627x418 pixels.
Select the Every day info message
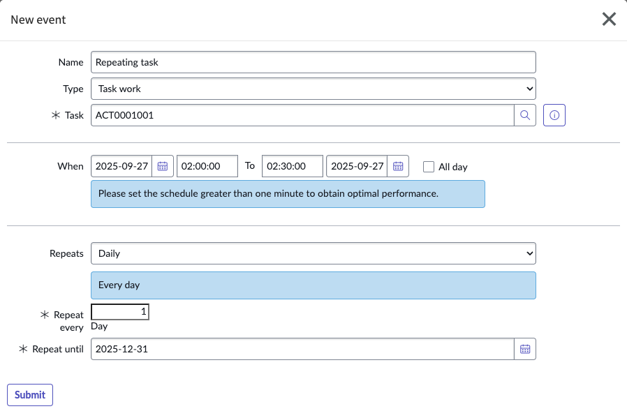point(313,285)
